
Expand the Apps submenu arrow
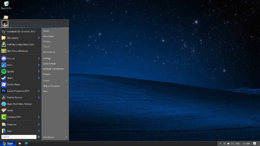(39, 131)
